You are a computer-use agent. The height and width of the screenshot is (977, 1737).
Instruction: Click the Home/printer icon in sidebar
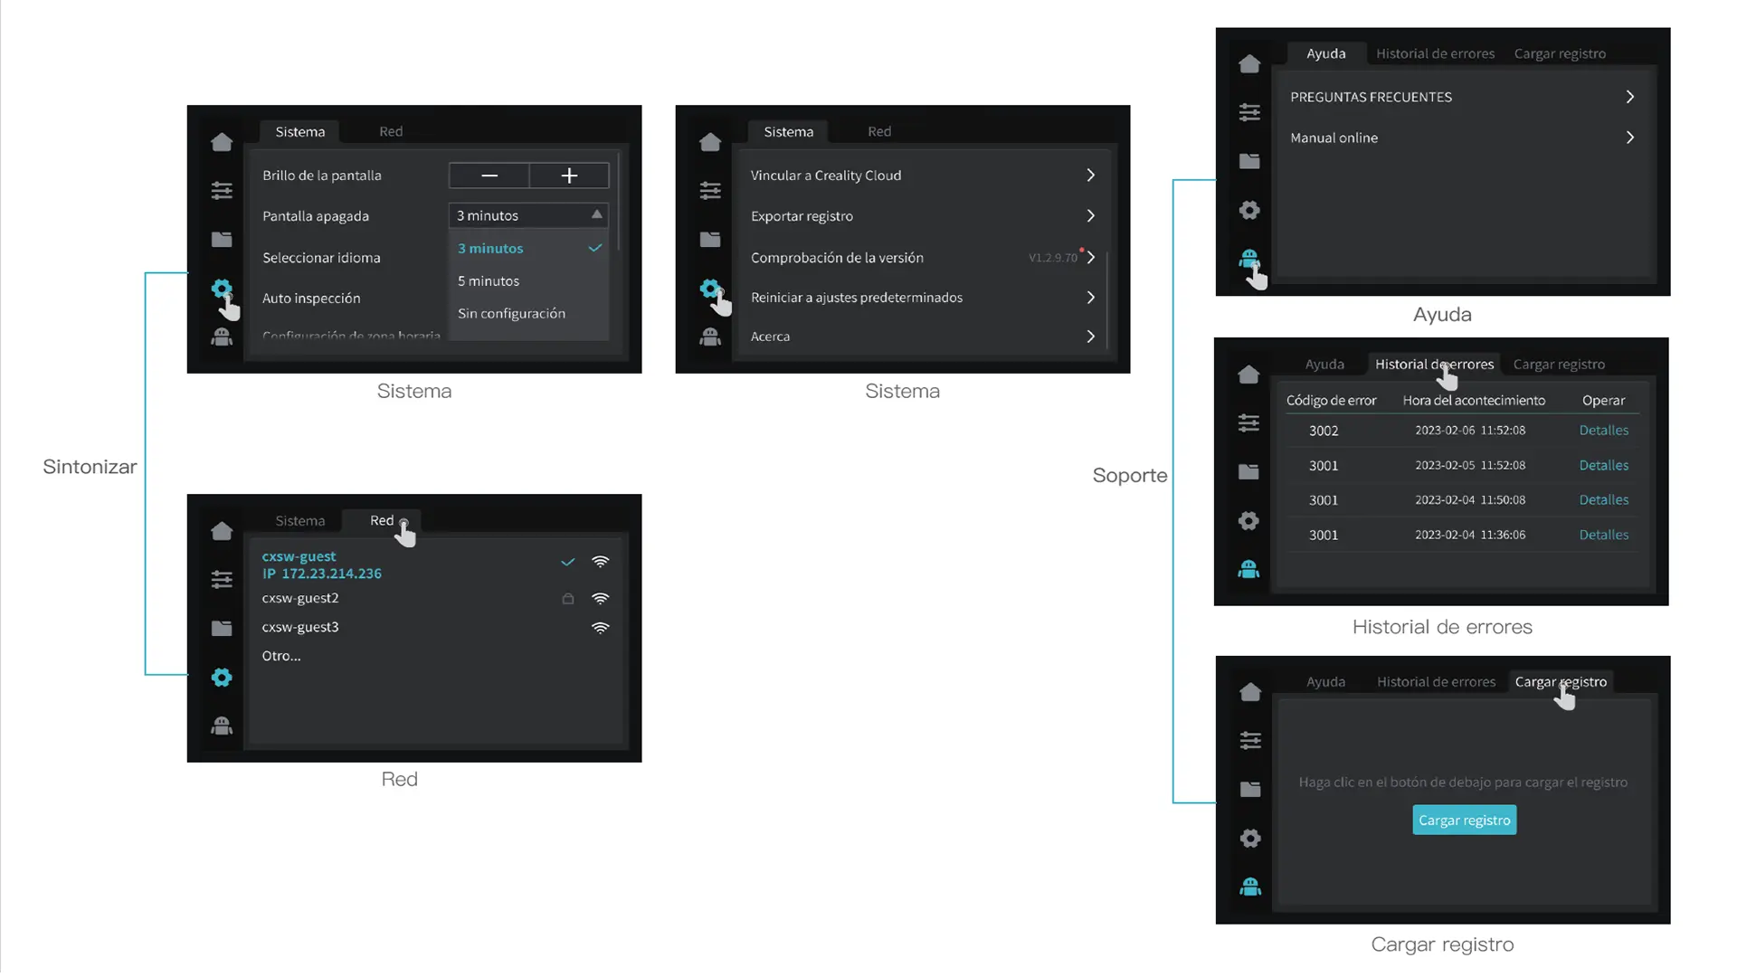(x=221, y=141)
